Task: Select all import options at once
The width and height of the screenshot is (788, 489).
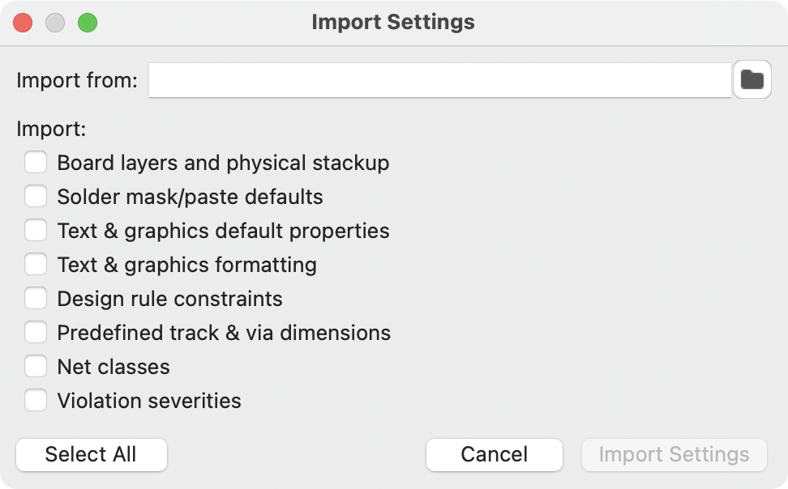Action: click(91, 454)
